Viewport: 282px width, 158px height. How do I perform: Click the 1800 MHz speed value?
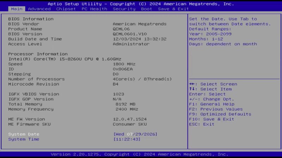tap(124, 64)
